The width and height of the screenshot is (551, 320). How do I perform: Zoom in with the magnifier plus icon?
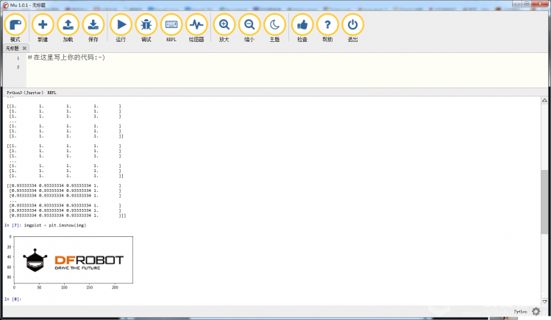(224, 28)
